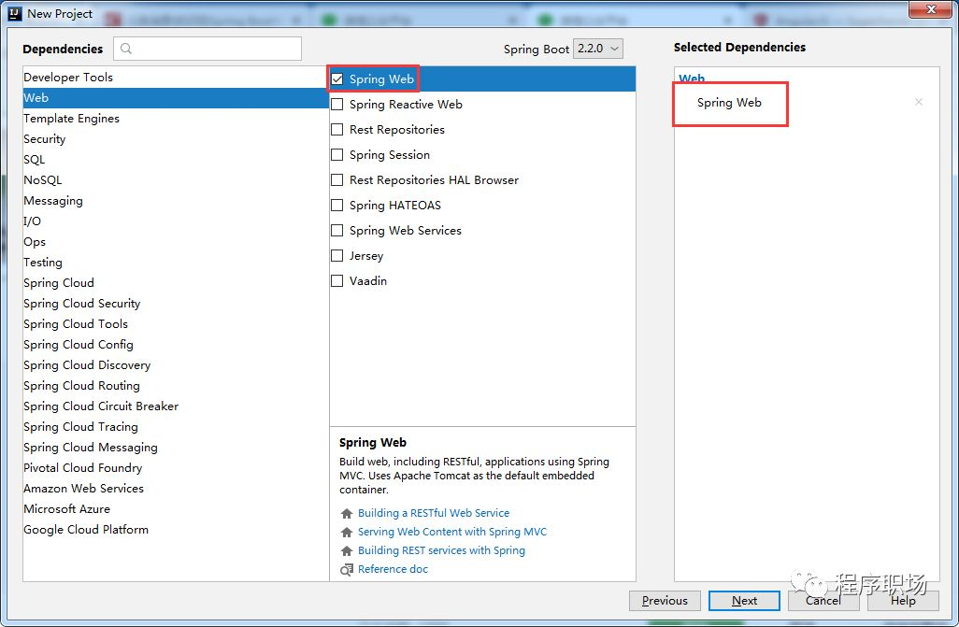Choose Amazon Web Services category
959x627 pixels.
[176, 488]
